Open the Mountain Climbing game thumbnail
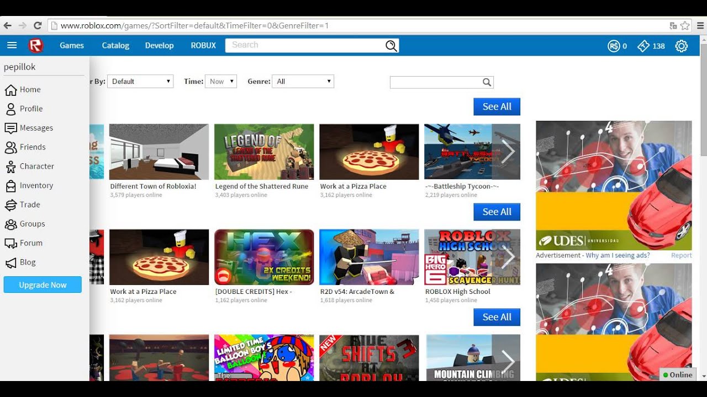The image size is (707, 397). (472, 358)
